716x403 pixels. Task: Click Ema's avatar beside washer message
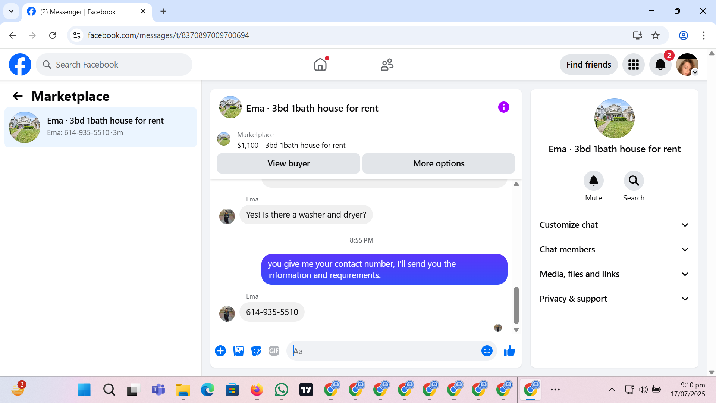point(227,216)
